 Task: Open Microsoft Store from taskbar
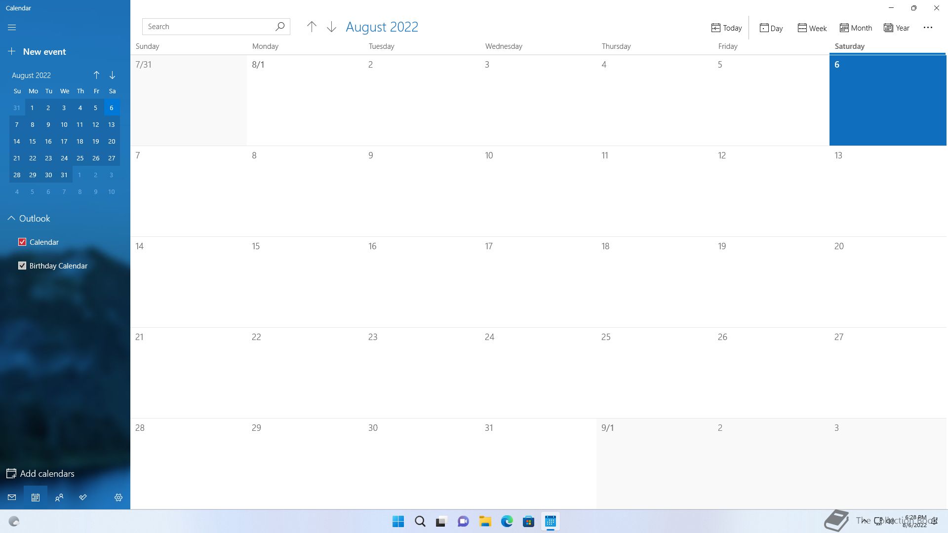click(x=528, y=522)
